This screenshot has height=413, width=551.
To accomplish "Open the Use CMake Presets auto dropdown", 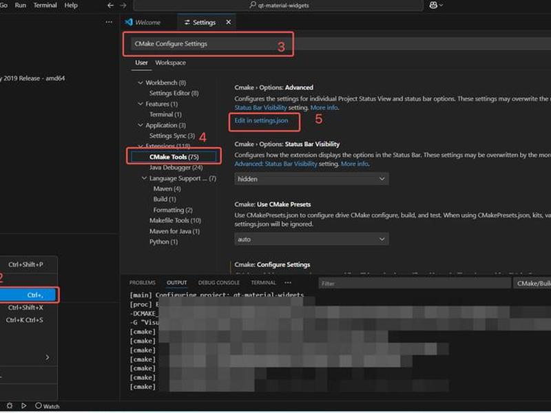I will [x=311, y=240].
